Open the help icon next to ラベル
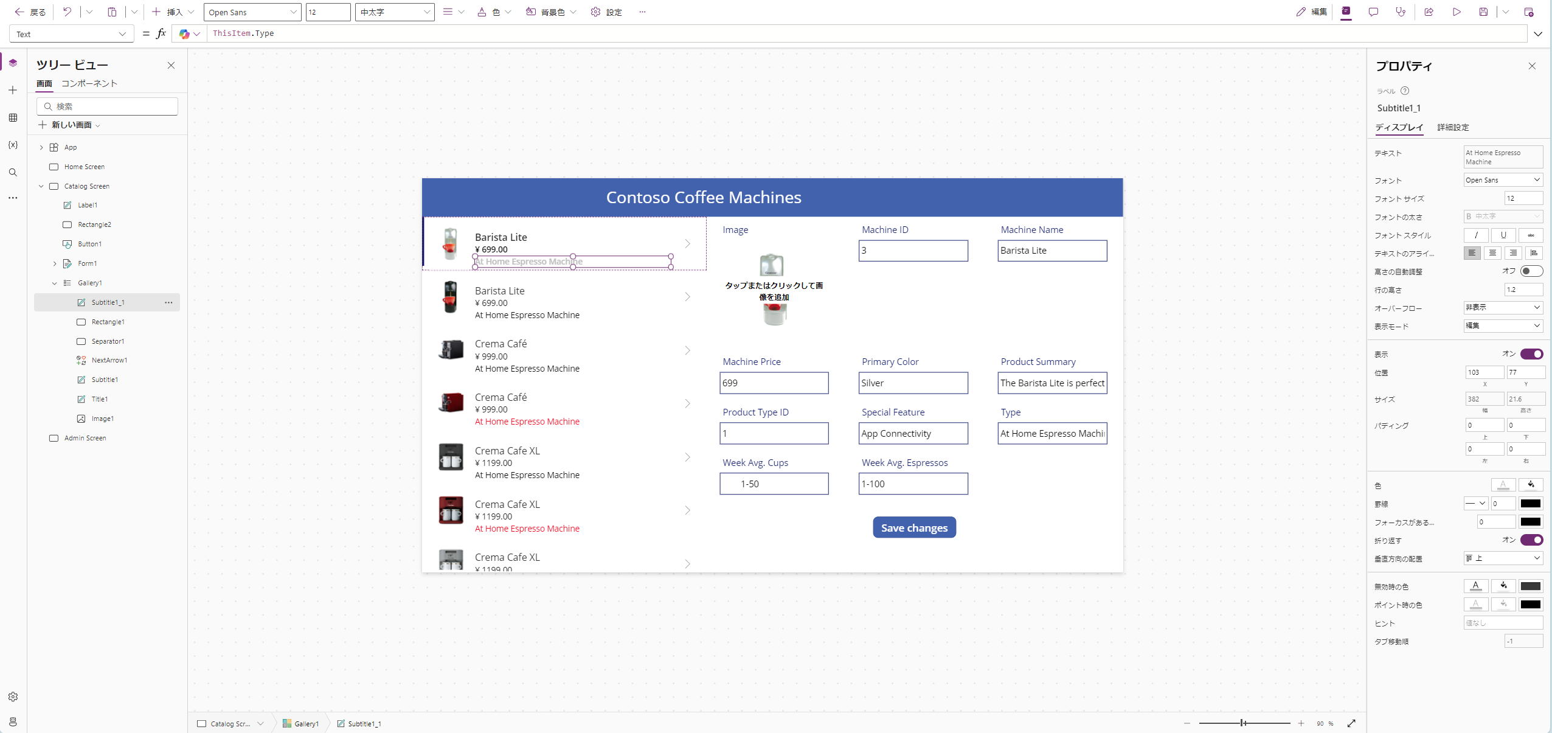1552x733 pixels. tap(1405, 91)
